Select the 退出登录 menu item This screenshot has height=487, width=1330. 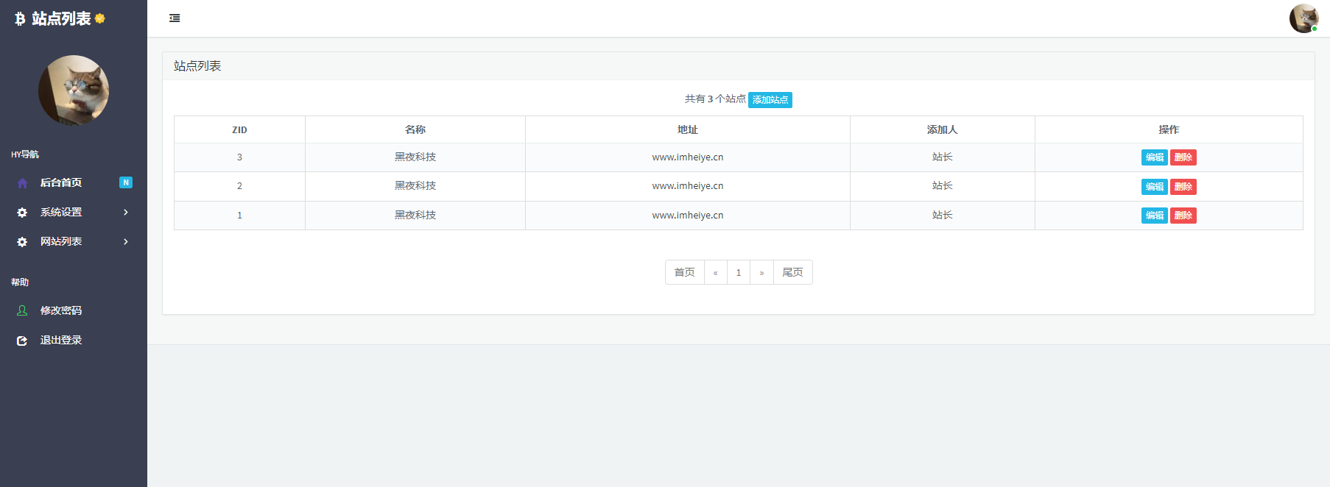[74, 340]
